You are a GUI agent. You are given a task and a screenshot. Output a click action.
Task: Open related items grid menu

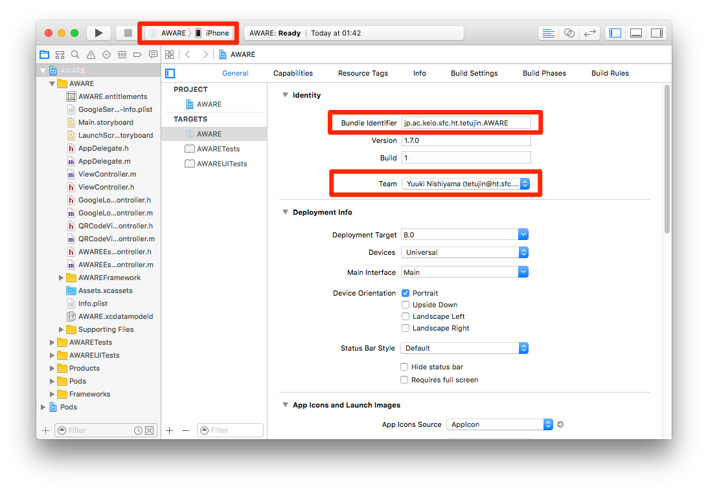coord(169,54)
